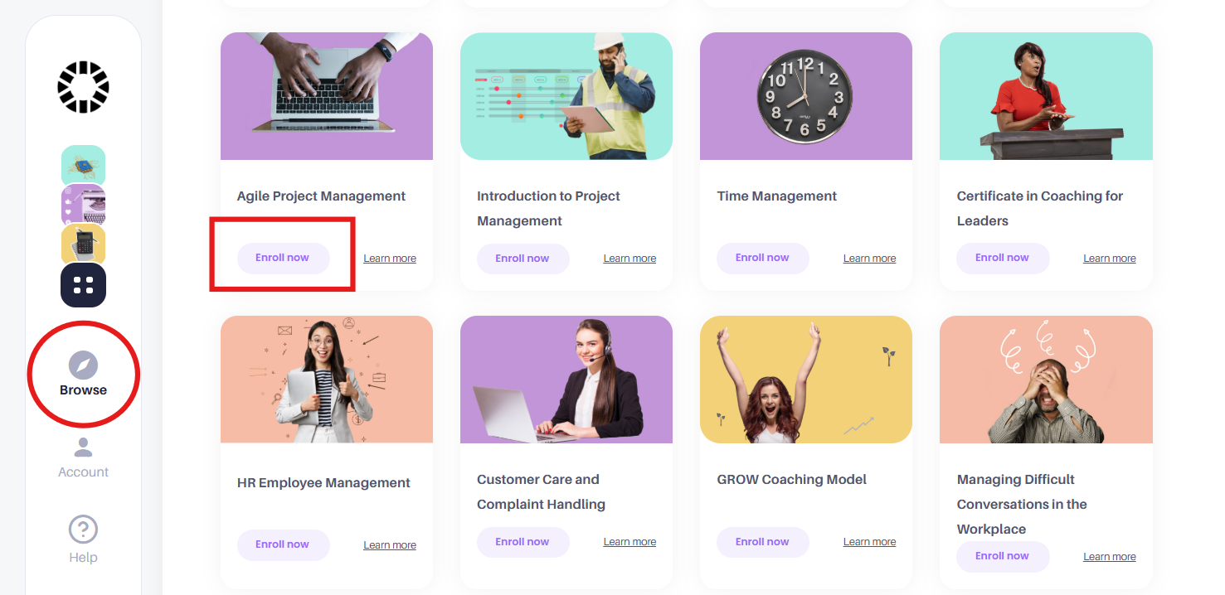
Task: Click the Browse compass icon
Action: [x=83, y=365]
